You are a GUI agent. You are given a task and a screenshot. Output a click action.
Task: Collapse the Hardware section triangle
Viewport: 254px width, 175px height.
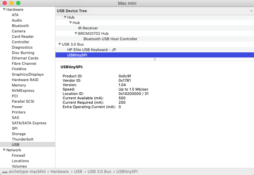click(x=4, y=9)
